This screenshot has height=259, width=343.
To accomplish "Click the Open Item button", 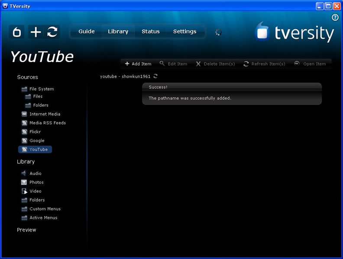I will pyautogui.click(x=310, y=64).
